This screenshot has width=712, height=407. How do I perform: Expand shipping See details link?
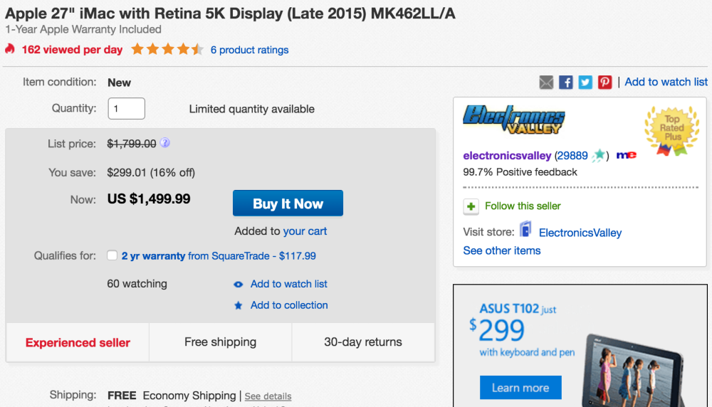[268, 396]
